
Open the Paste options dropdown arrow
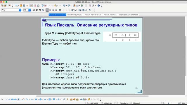pos(58,6)
